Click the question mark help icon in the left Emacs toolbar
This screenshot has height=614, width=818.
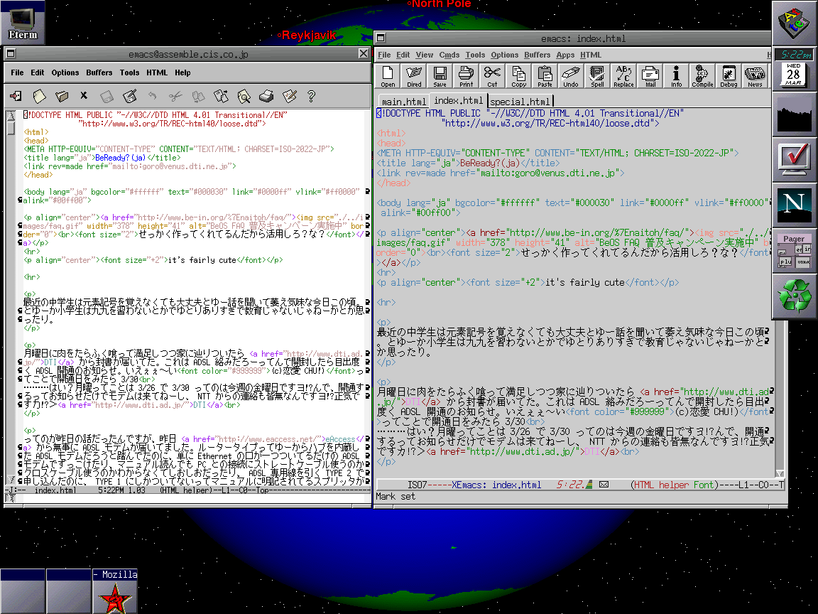[x=310, y=96]
